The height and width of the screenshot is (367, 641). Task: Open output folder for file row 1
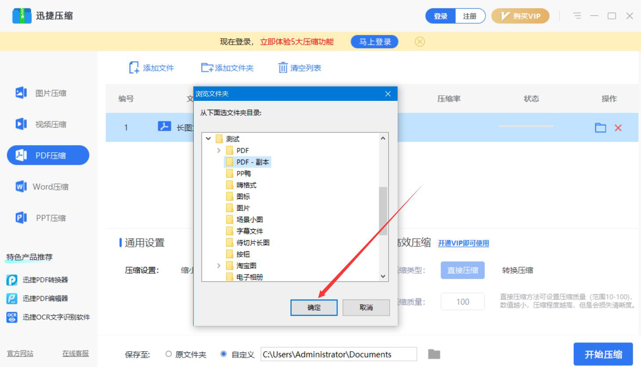pos(600,128)
